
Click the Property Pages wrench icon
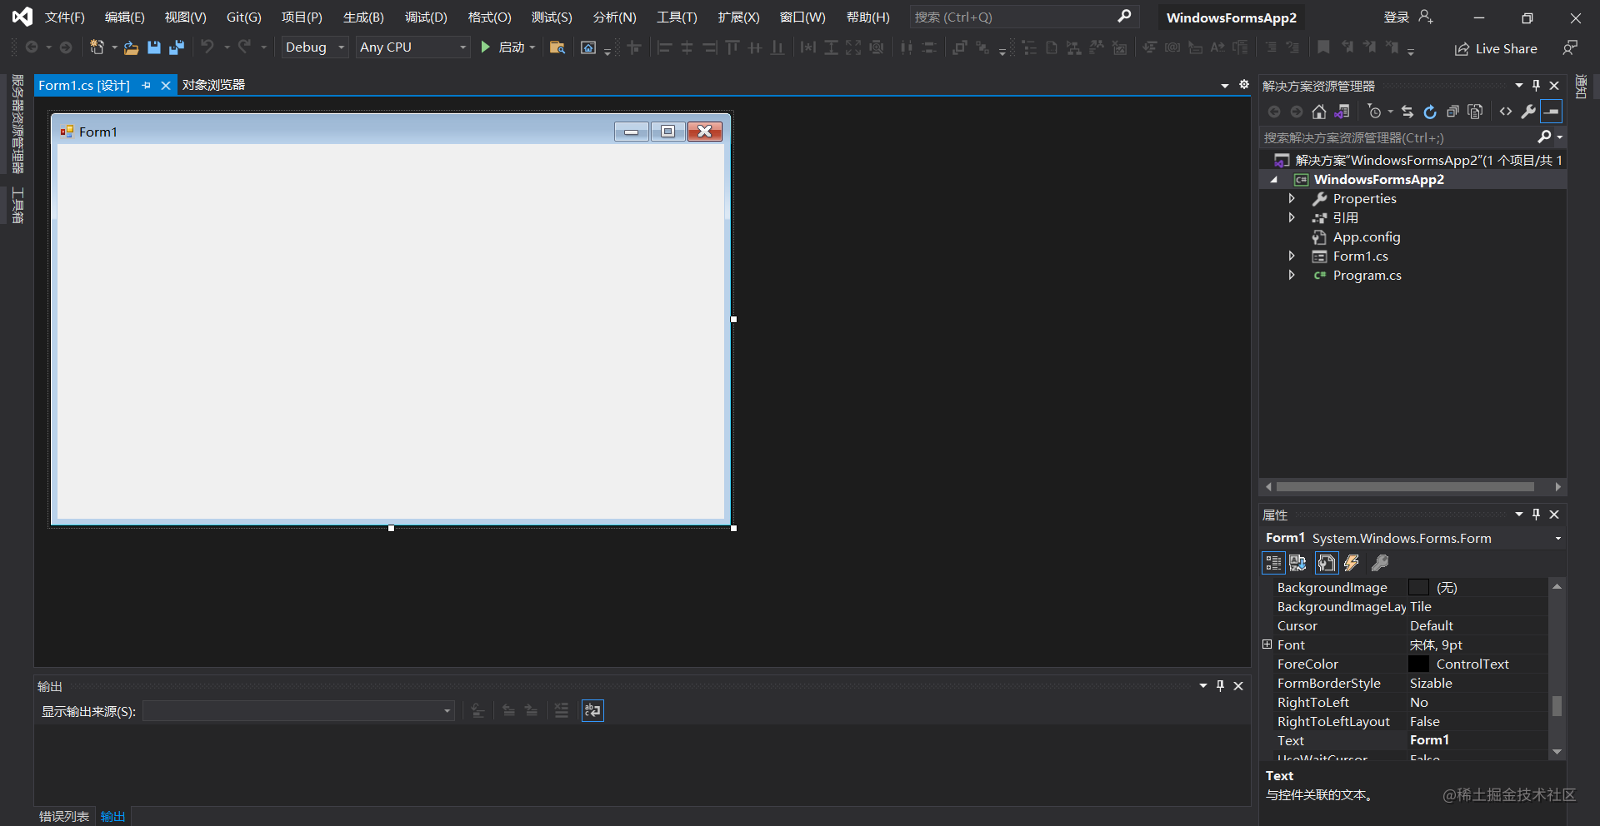coord(1380,563)
